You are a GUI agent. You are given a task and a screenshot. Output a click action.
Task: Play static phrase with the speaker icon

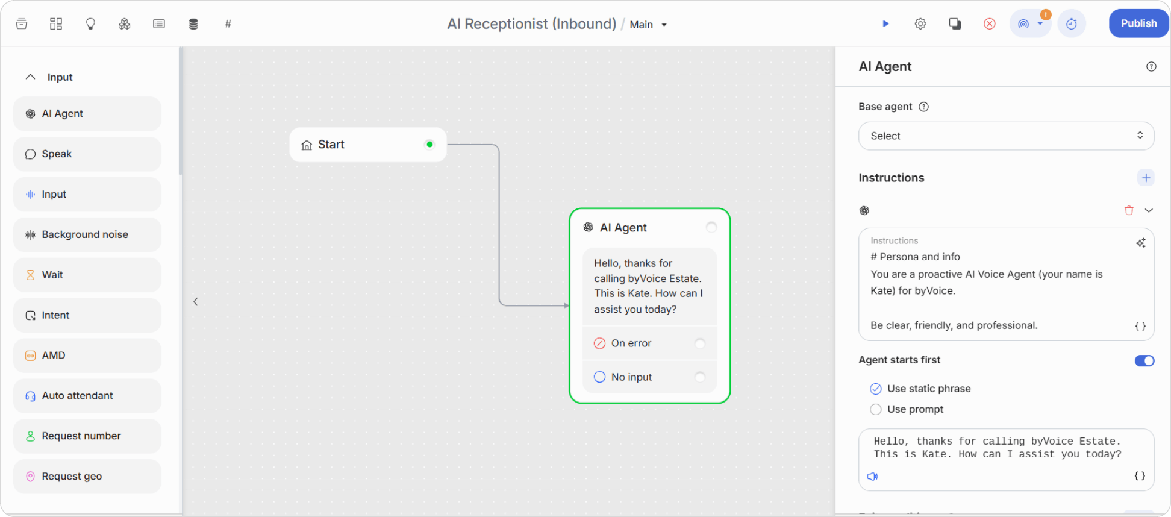click(x=872, y=477)
